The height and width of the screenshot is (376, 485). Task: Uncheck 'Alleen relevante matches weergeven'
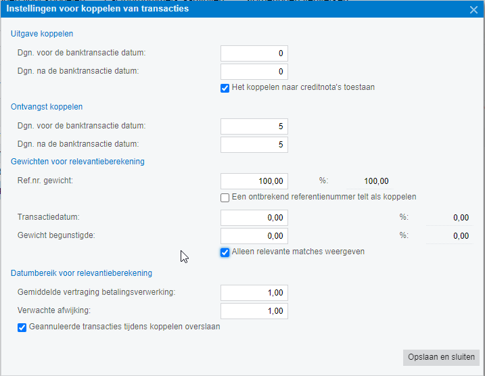(x=225, y=252)
